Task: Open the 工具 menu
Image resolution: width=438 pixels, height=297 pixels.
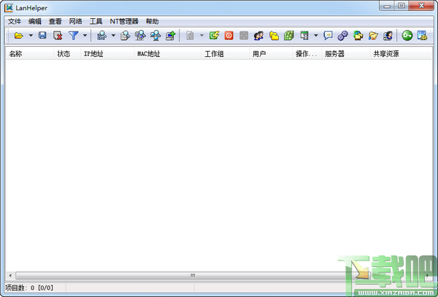Action: [96, 21]
